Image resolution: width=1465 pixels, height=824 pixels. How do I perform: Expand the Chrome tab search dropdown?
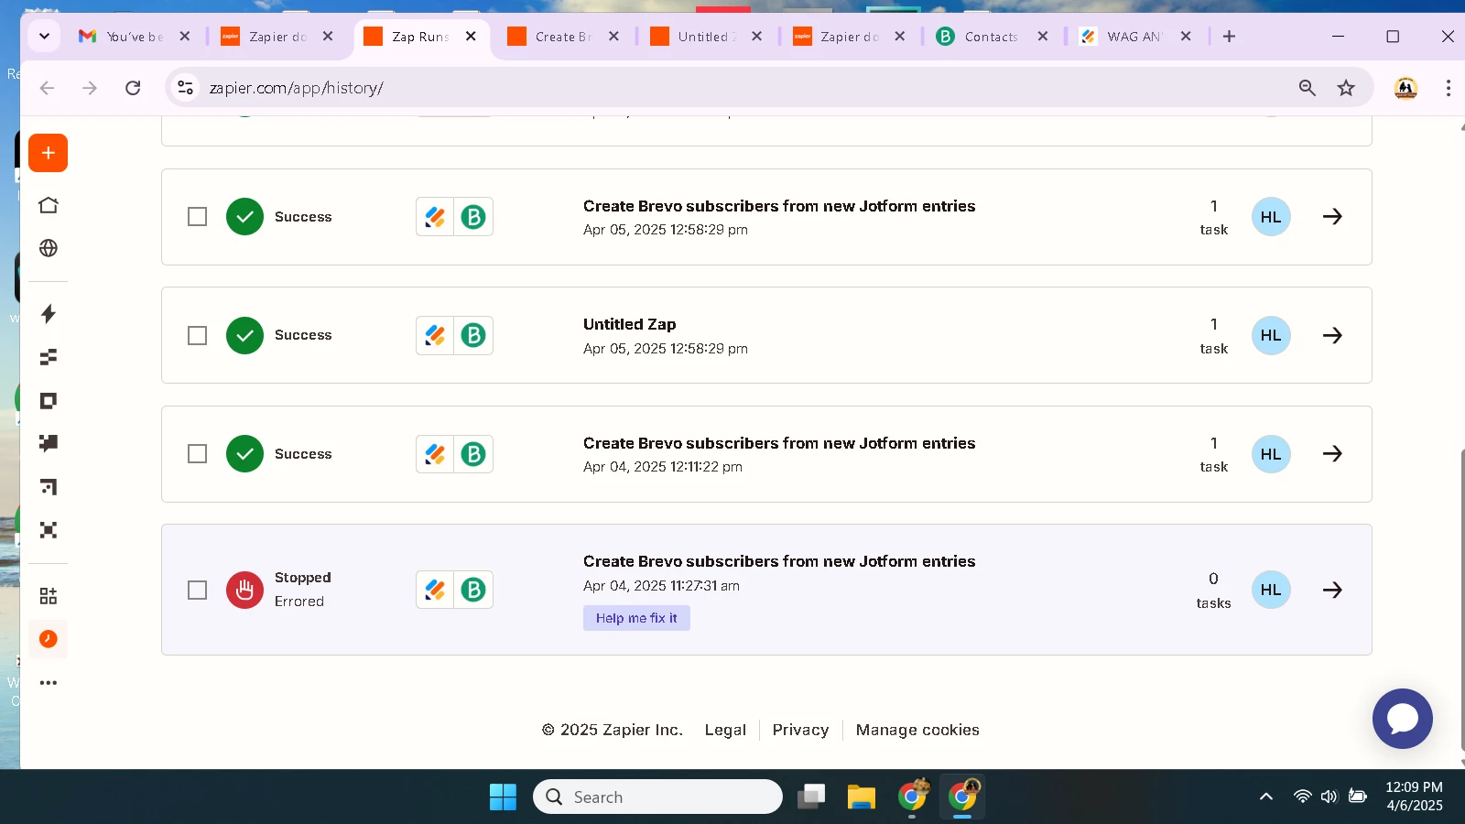click(x=44, y=37)
